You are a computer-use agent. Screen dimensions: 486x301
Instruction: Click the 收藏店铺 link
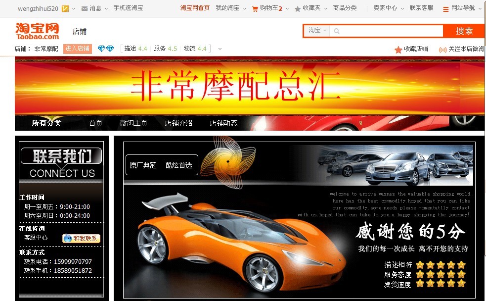pos(416,49)
